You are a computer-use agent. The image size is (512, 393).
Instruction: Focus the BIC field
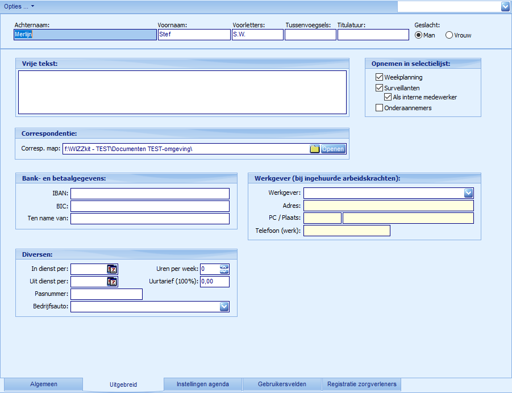coord(150,206)
